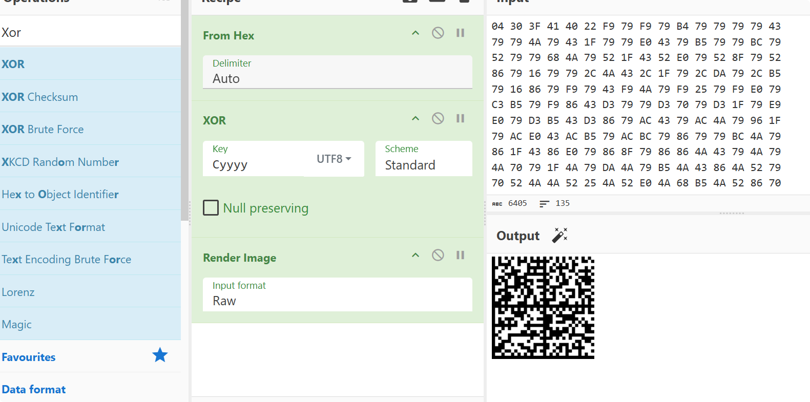Collapse the From Hex operation
The height and width of the screenshot is (402, 810).
click(416, 33)
